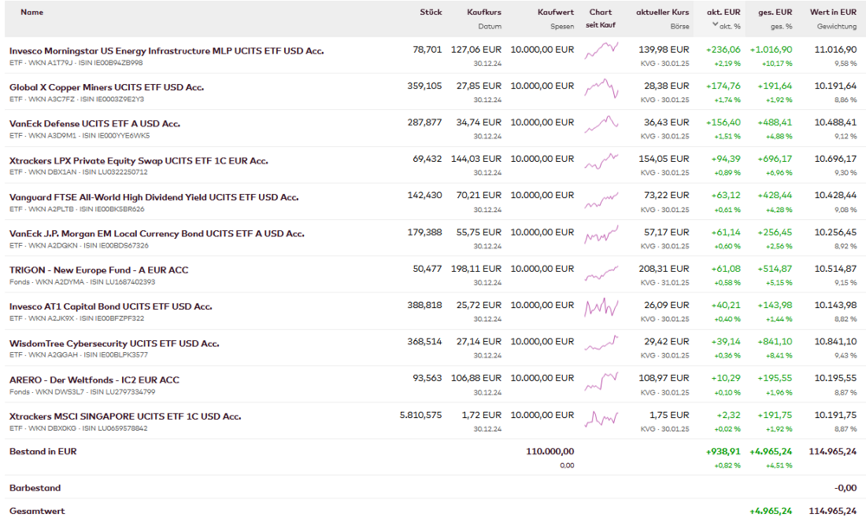Click the Xtrackers MSCI Singapore sparkline chart

(601, 416)
